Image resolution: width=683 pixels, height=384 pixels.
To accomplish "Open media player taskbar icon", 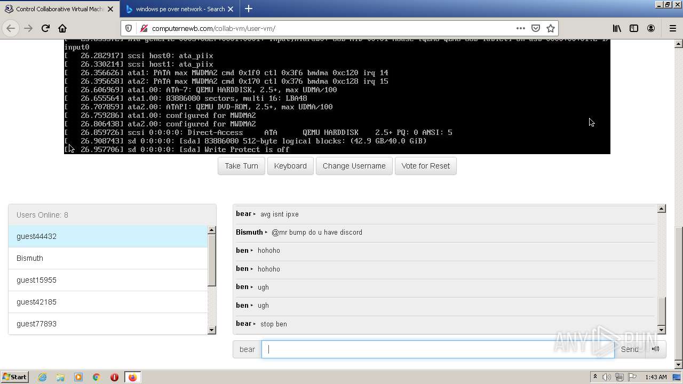I will 78,377.
